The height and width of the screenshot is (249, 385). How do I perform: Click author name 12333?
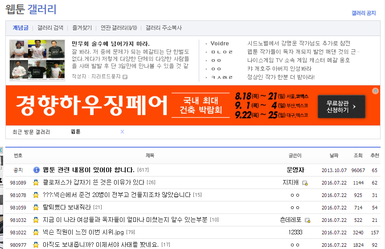pos(295,232)
